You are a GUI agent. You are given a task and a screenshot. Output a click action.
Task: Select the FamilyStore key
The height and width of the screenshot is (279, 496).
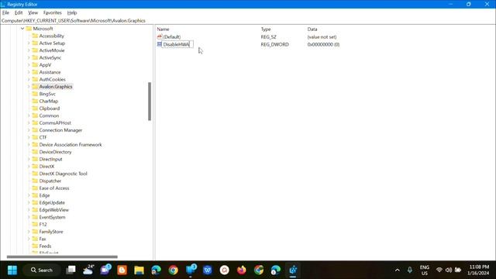pos(51,232)
